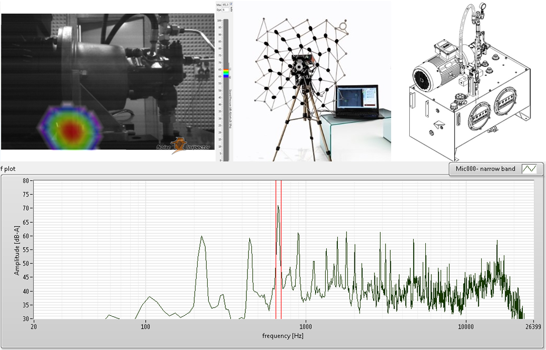
Task: Click the 1000 frequency axis tick label
Action: pyautogui.click(x=306, y=327)
